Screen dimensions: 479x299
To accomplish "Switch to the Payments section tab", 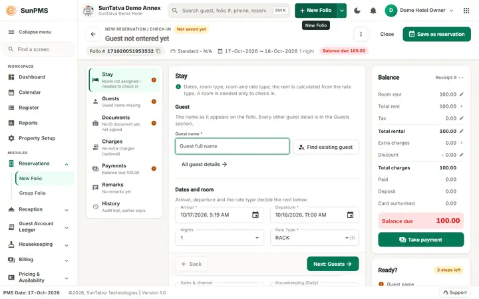I will [x=124, y=169].
